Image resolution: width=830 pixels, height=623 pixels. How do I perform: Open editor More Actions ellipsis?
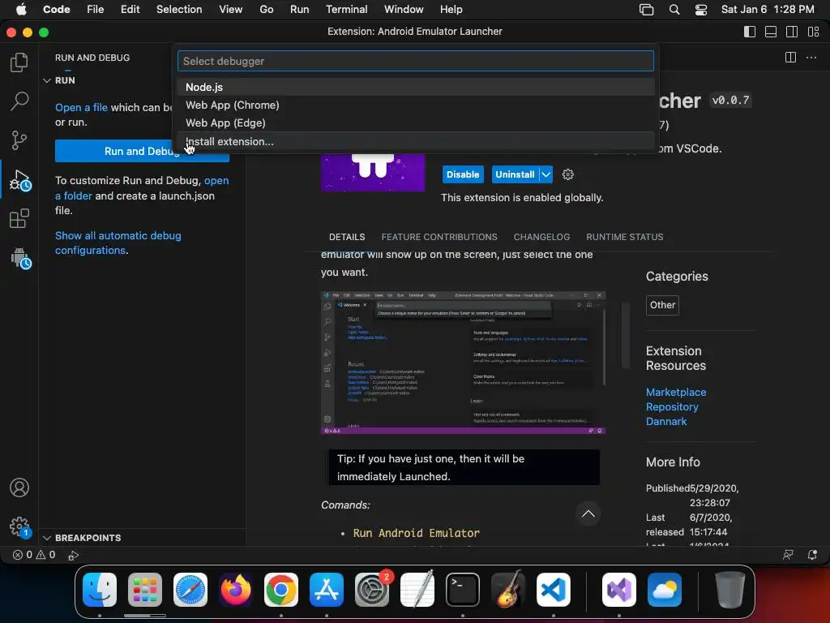point(811,58)
